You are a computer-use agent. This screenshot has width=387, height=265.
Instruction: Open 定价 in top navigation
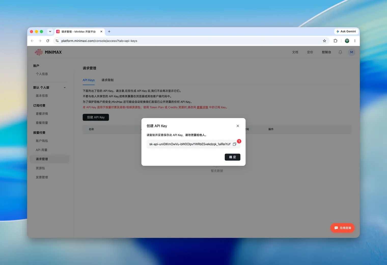(310, 52)
